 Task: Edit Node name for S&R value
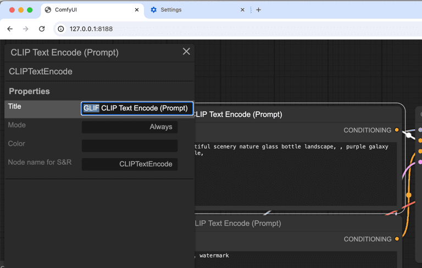tap(130, 164)
